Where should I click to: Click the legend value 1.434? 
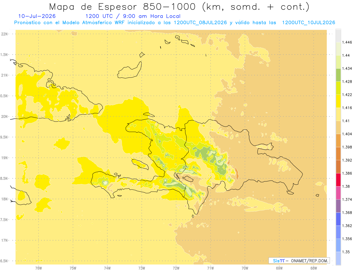[347, 68]
